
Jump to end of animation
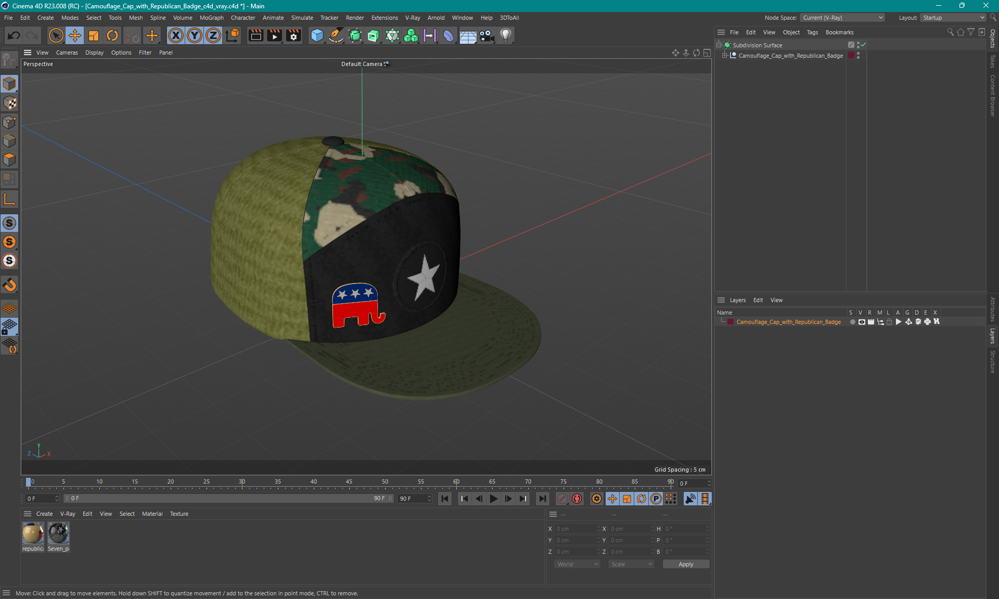(542, 499)
